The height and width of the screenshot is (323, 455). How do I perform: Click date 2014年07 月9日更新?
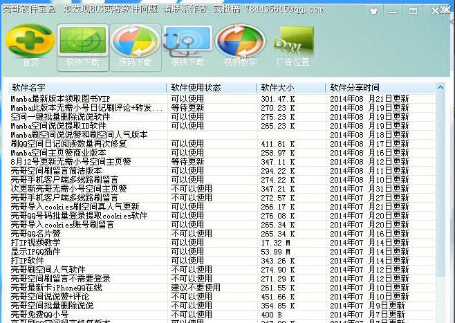(367, 306)
